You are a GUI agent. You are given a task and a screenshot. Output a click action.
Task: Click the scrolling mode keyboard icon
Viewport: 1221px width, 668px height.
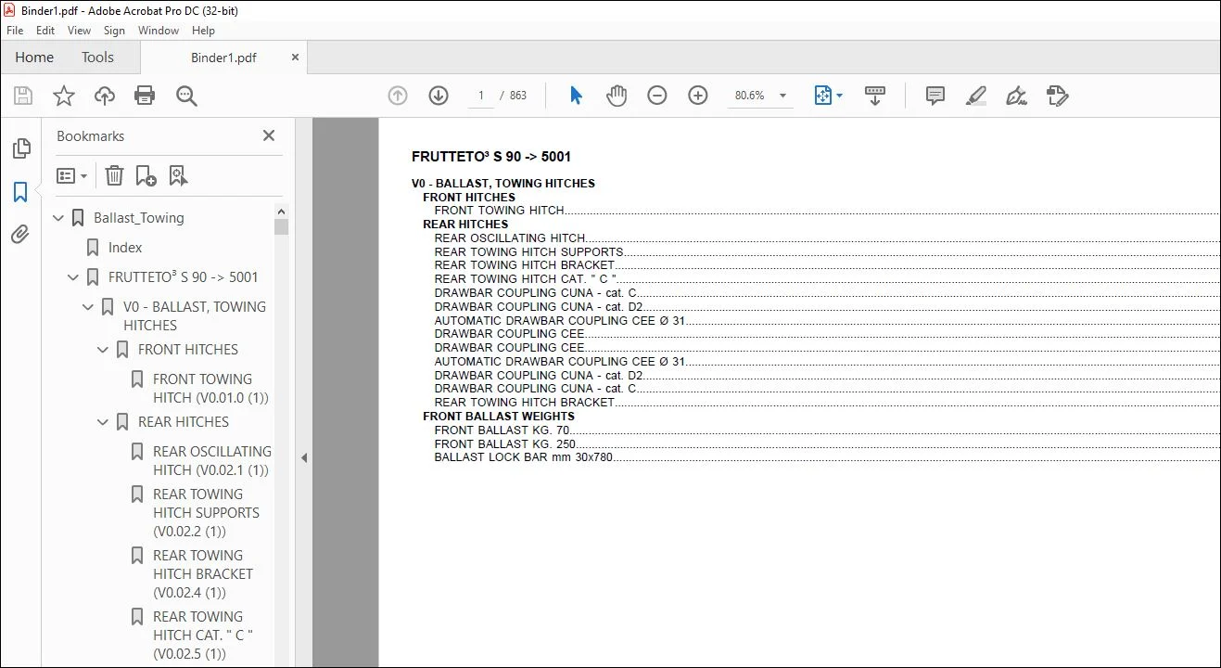875,96
